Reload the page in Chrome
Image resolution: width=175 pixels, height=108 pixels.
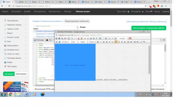(9, 6)
